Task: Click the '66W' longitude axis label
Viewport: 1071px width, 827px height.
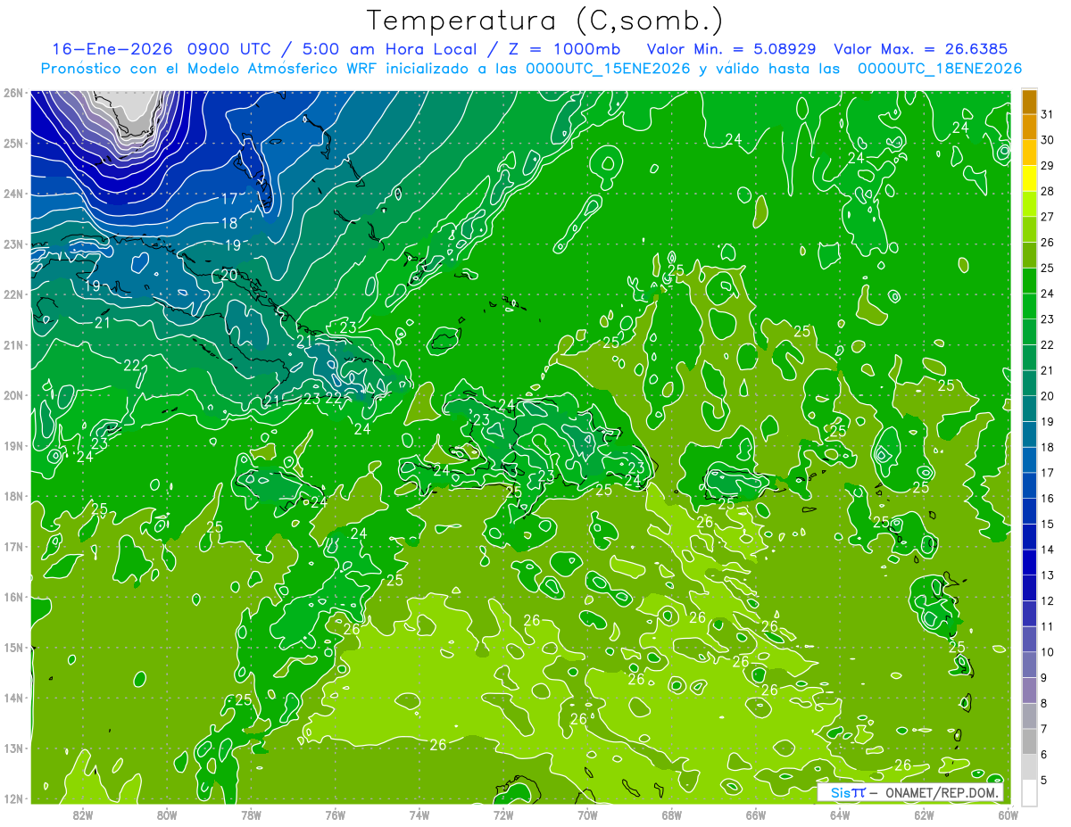Action: tap(756, 815)
